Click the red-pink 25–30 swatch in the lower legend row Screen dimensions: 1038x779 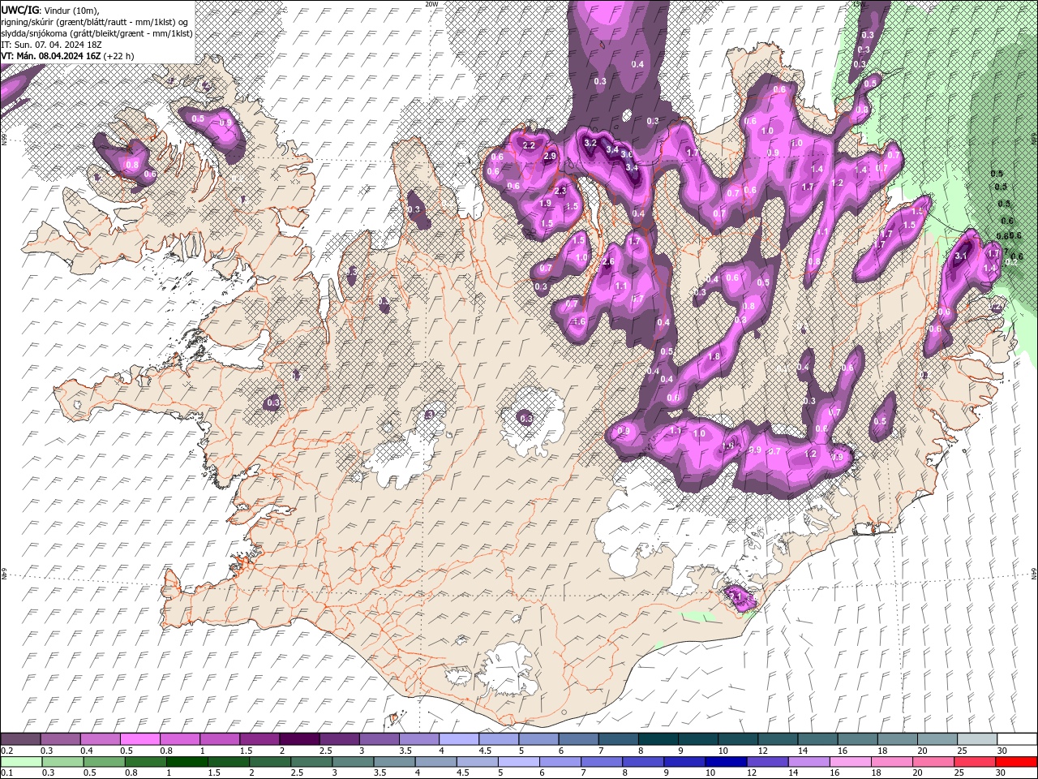tap(976, 762)
